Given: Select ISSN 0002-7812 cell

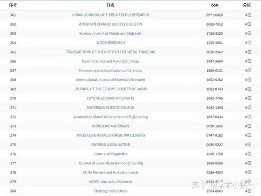Looking at the screenshot, I should [214, 24].
